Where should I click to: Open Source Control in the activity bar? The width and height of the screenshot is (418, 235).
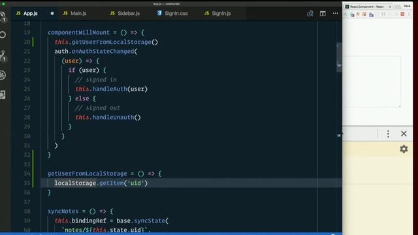pos(3,55)
